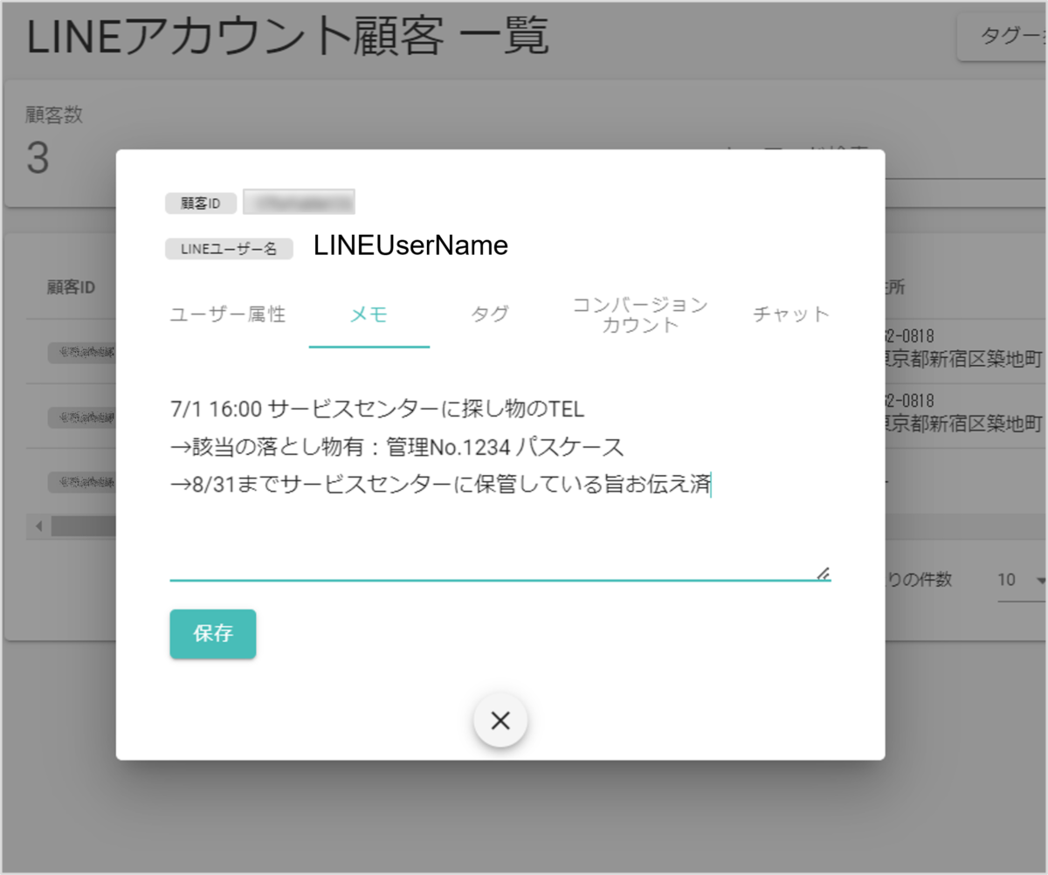Screen dimensions: 1048x875
Task: Click memo line with 管理No.1234 パスケース
Action: (x=397, y=446)
